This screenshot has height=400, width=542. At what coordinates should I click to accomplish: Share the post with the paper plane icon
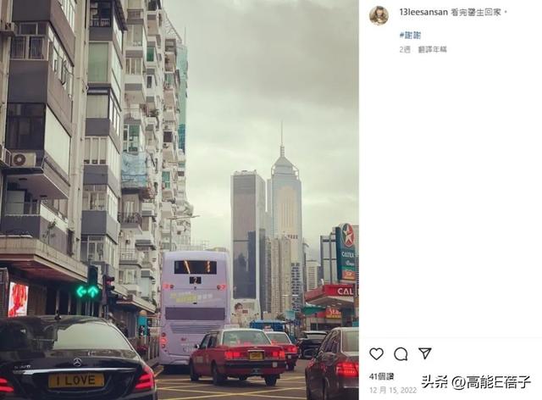pos(425,353)
